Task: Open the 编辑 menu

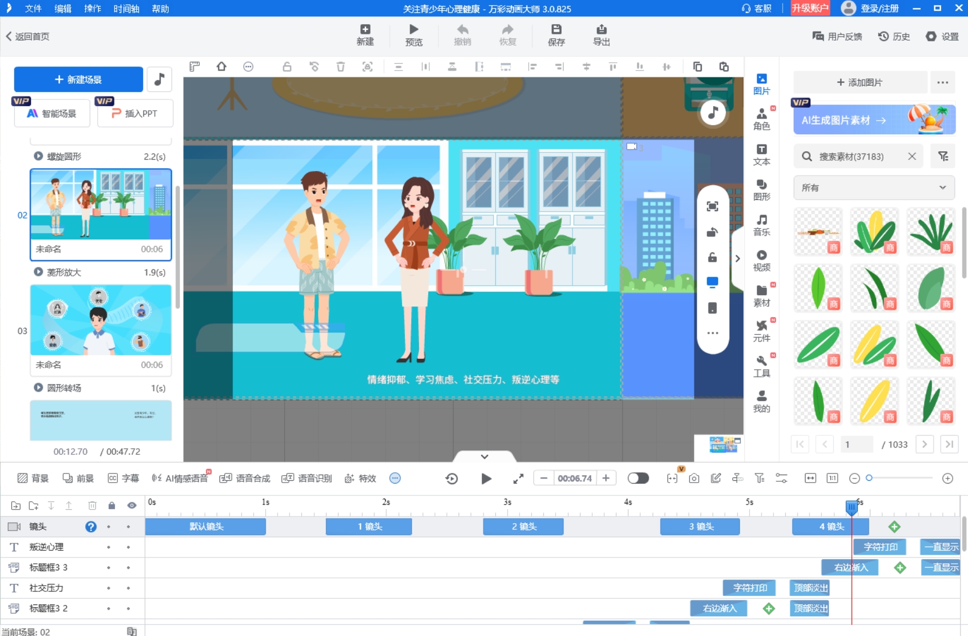Action: (63, 8)
